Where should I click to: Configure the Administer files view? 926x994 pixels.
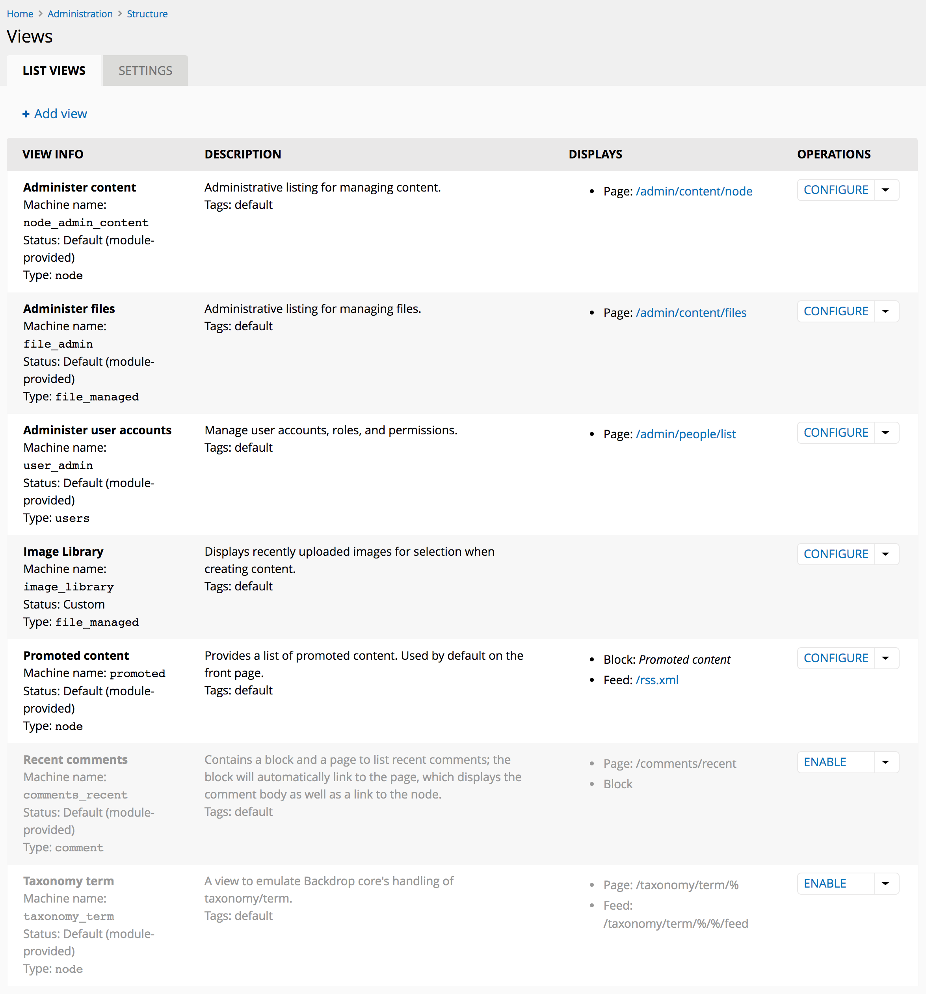[x=835, y=311]
